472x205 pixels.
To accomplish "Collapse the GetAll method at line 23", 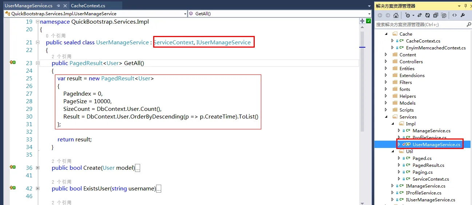I will point(37,63).
